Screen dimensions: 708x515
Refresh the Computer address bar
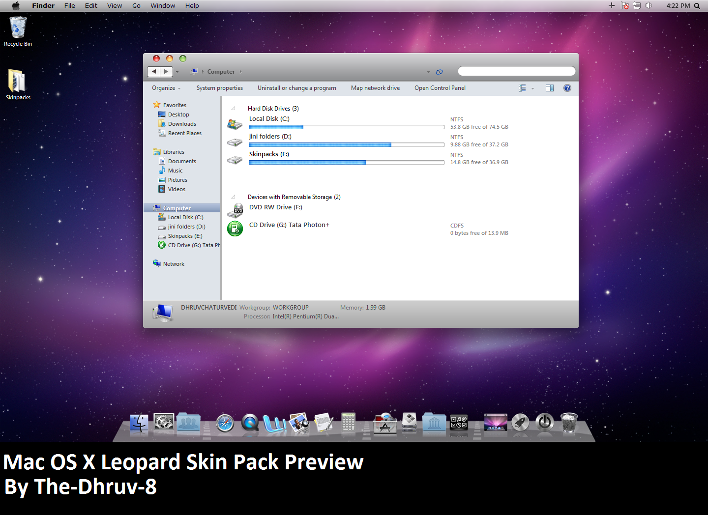440,72
